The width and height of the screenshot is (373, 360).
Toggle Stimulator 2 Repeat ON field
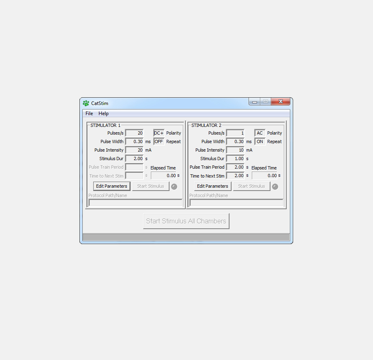[259, 141]
